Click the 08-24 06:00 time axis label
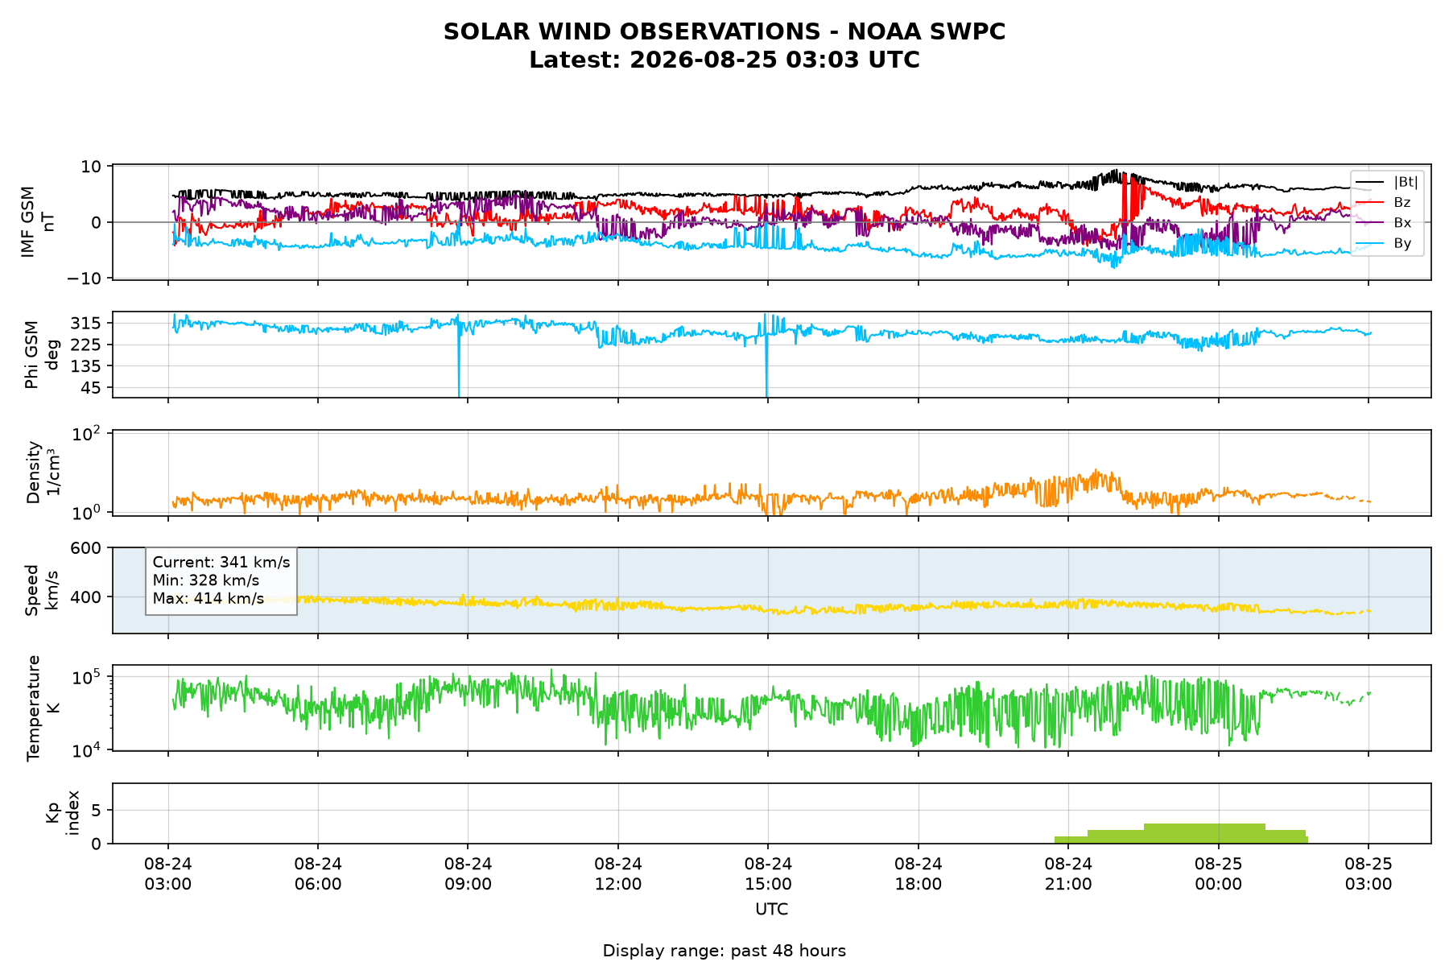Viewport: 1449px width, 966px height. [318, 874]
